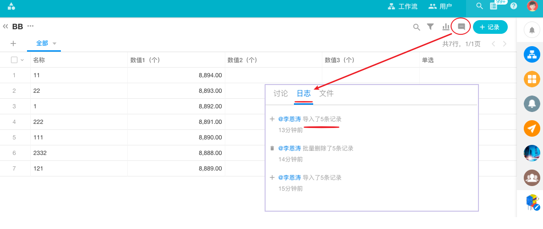Viewport: 543px width, 229px height.
Task: Open the orange paper plane app
Action: [532, 128]
